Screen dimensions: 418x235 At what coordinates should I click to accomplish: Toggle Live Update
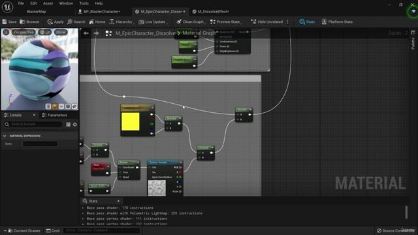point(152,22)
